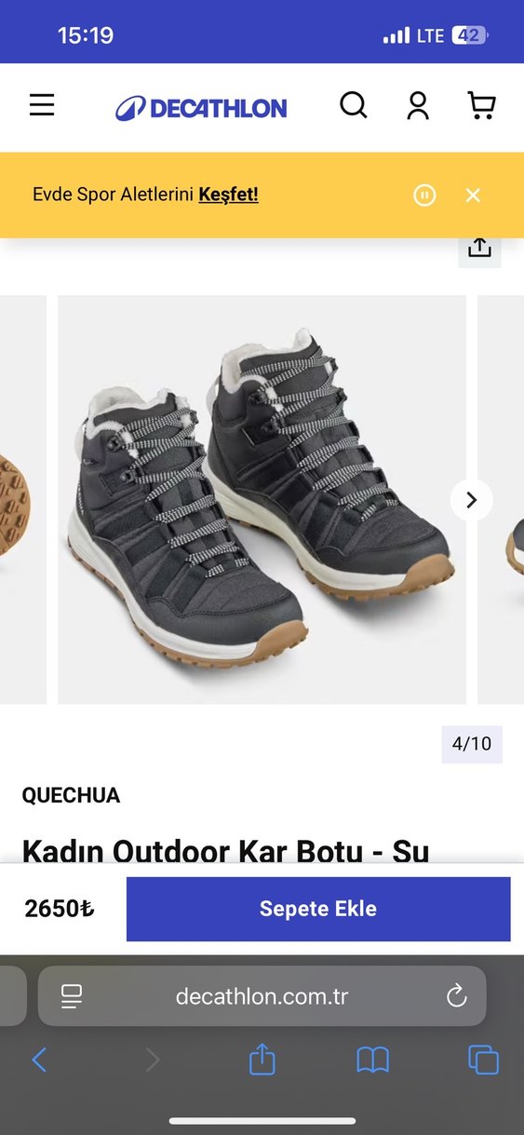Show next product photo arrow

click(471, 500)
